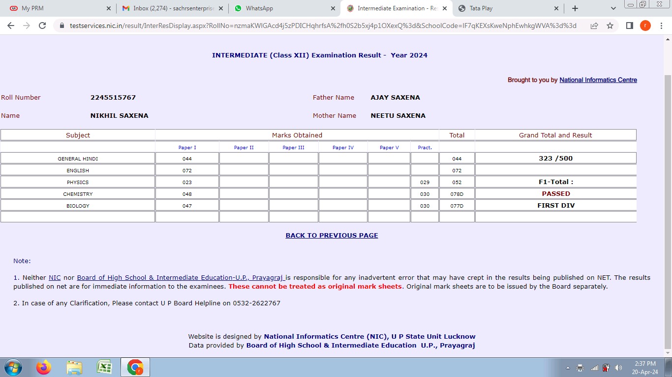Open taskbar clock showing 2:37 PM

[x=645, y=368]
